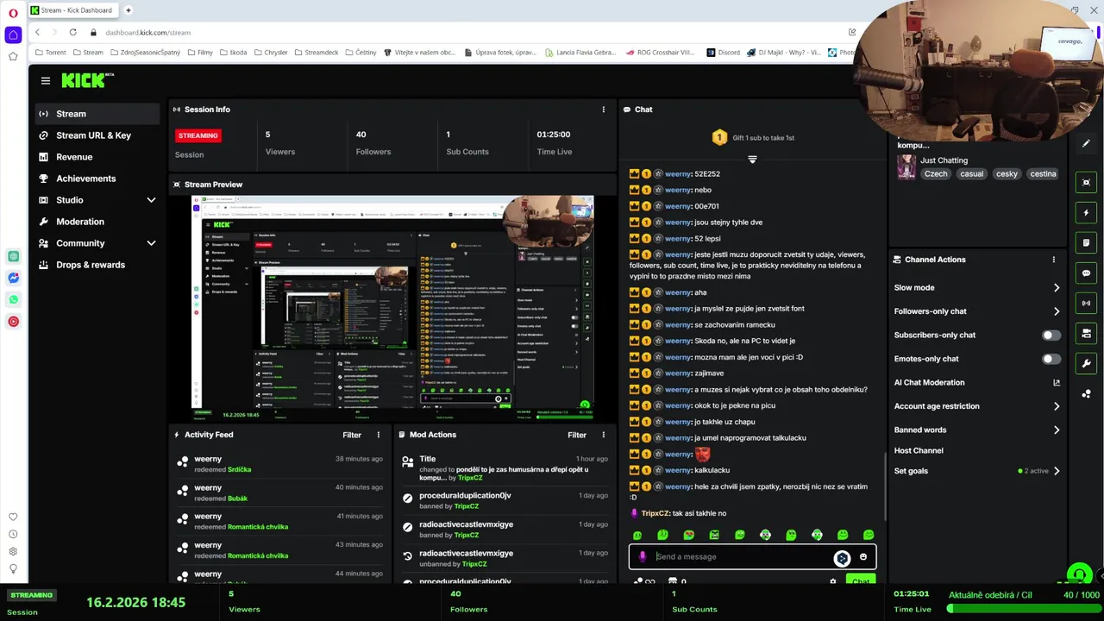1104x621 pixels.
Task: Select Stream - Kick Dashboard browser tab
Action: pyautogui.click(x=72, y=10)
